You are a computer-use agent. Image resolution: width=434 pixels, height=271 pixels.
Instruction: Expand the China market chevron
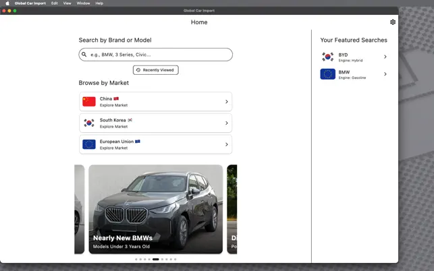coord(226,102)
